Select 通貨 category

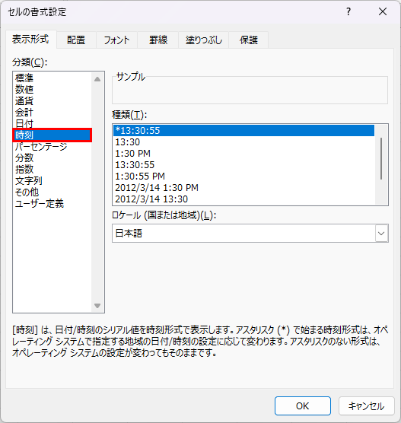53,101
